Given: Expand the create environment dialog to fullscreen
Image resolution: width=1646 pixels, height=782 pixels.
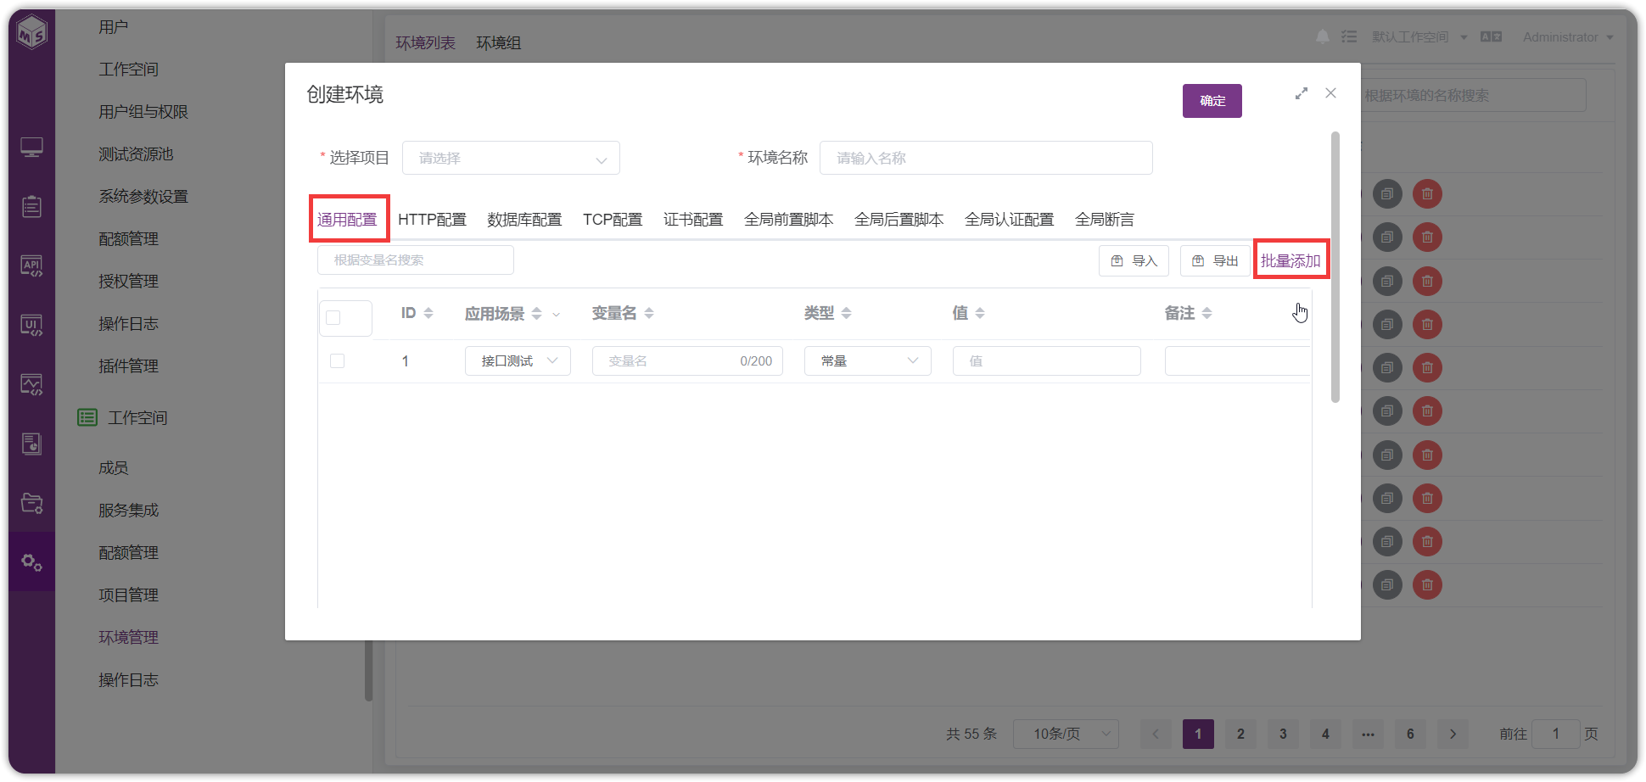Looking at the screenshot, I should click(x=1302, y=93).
